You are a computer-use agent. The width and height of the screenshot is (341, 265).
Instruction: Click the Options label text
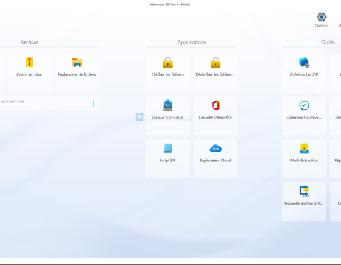coord(322,26)
